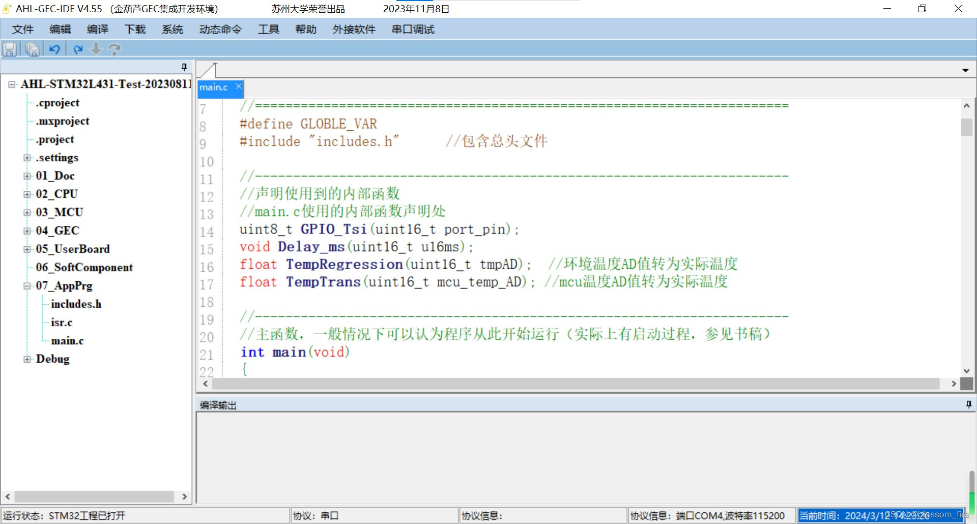Viewport: 977px width, 524px height.
Task: Click the help question-mark toolbar icon
Action: coord(114,48)
